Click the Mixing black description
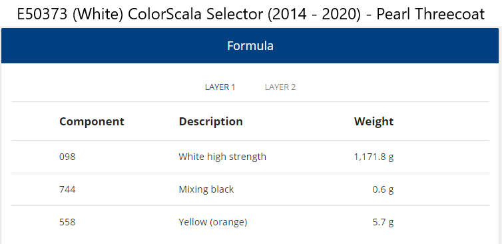The height and width of the screenshot is (244, 502). (206, 189)
